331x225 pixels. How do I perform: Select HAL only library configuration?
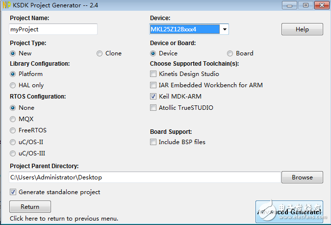(13, 85)
